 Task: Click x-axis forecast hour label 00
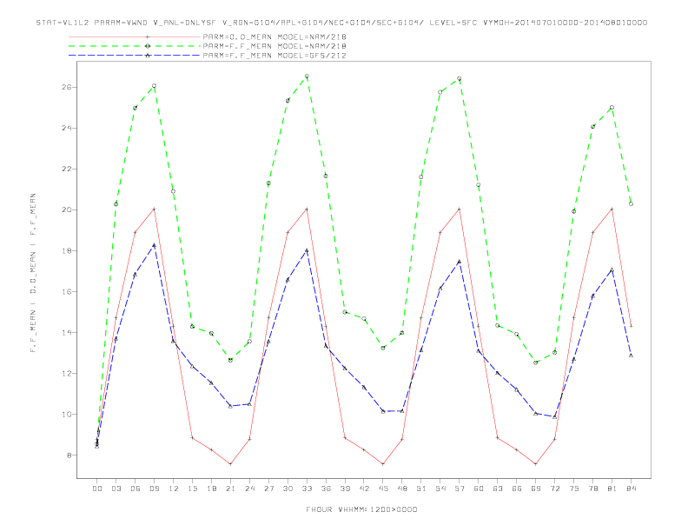[x=97, y=489]
